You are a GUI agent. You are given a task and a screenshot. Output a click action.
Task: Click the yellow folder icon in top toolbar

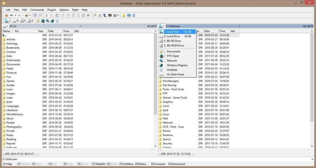124,15
